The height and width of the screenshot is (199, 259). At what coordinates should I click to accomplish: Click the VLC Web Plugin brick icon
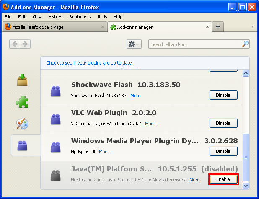coord(56,119)
